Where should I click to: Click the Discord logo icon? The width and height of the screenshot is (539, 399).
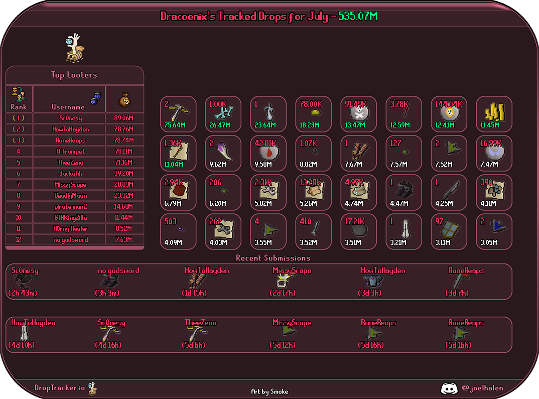(449, 388)
